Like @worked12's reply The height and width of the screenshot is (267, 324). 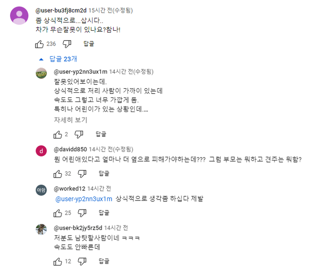coord(57,212)
